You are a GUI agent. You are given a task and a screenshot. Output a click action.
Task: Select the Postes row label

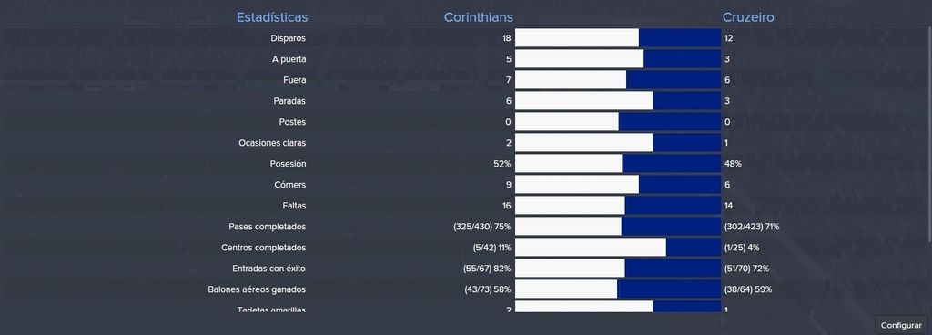(x=292, y=122)
